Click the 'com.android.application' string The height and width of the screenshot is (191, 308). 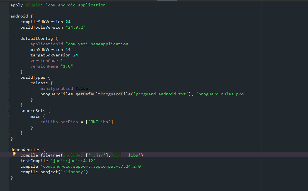(x=77, y=5)
